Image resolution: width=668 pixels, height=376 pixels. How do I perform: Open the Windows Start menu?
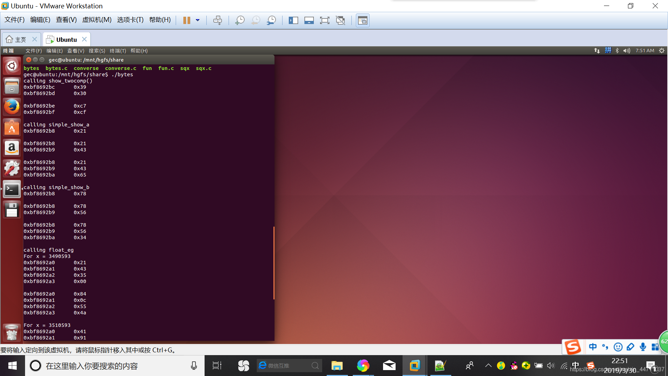pos(13,366)
